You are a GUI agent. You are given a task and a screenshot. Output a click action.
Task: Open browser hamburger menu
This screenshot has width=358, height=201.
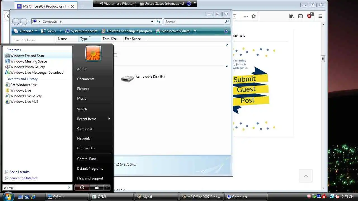pos(320,16)
